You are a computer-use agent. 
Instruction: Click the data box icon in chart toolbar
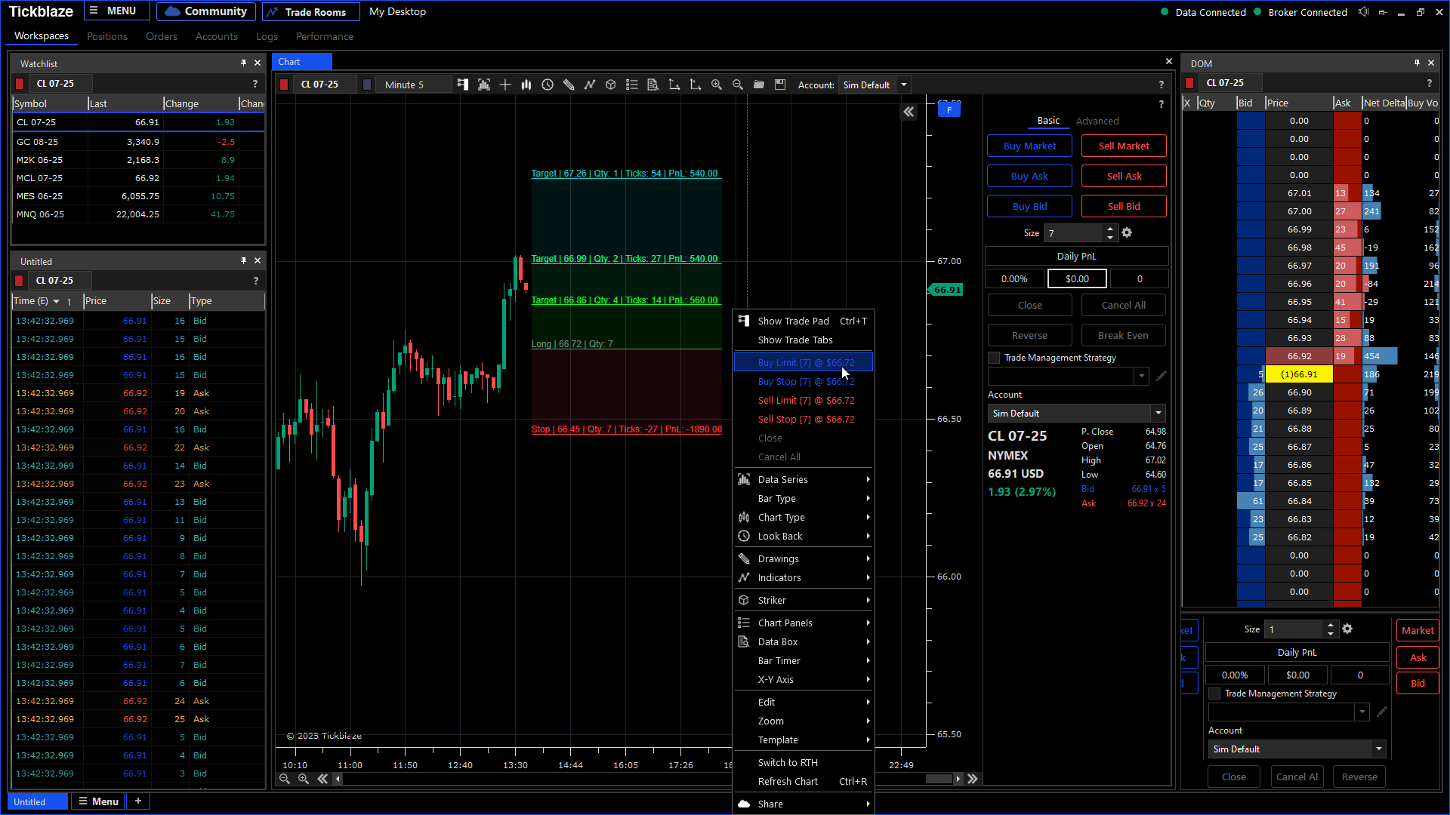pos(653,85)
